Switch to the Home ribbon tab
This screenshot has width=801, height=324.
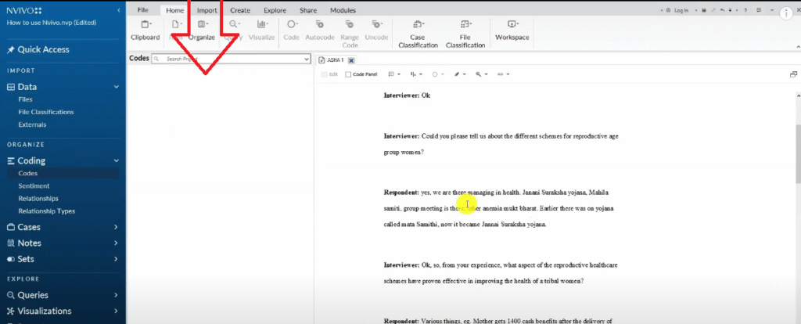174,10
